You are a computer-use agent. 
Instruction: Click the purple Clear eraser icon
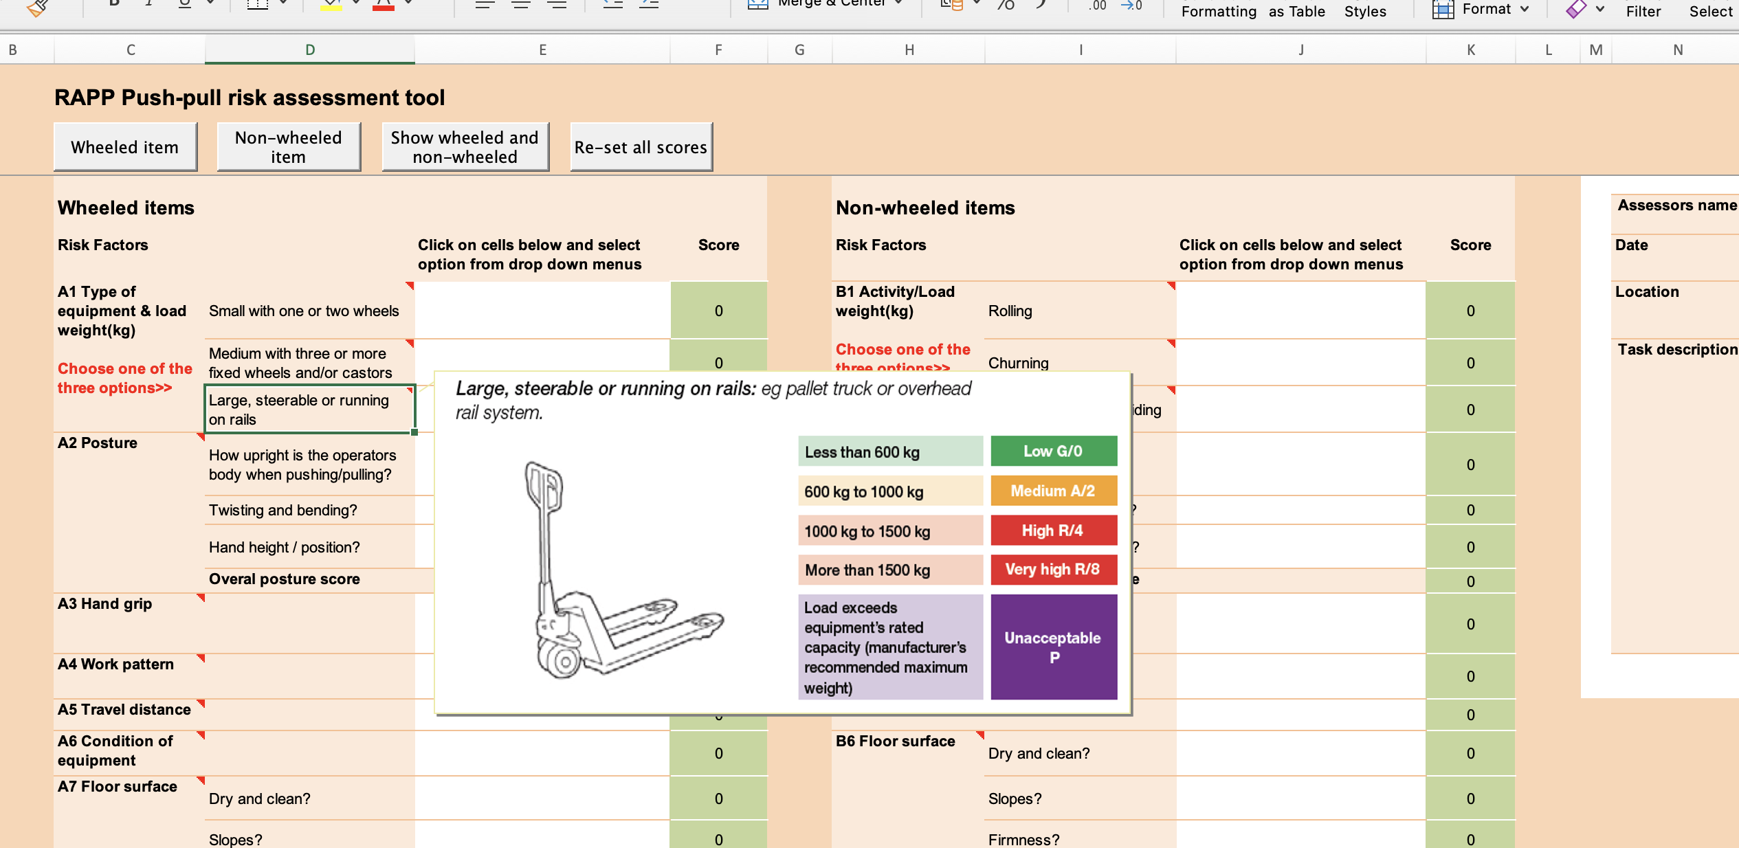click(x=1576, y=8)
